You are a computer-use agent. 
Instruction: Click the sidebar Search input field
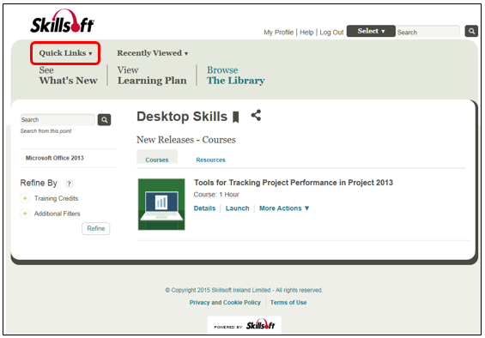(58, 120)
